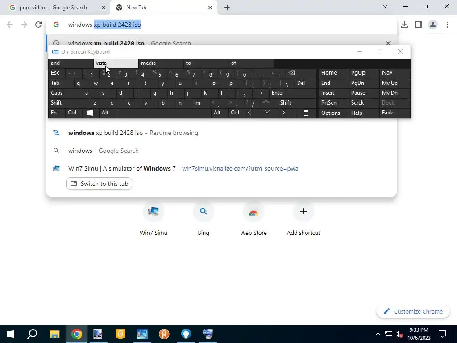Click Switch to this tab button
This screenshot has width=457, height=343.
pyautogui.click(x=100, y=184)
